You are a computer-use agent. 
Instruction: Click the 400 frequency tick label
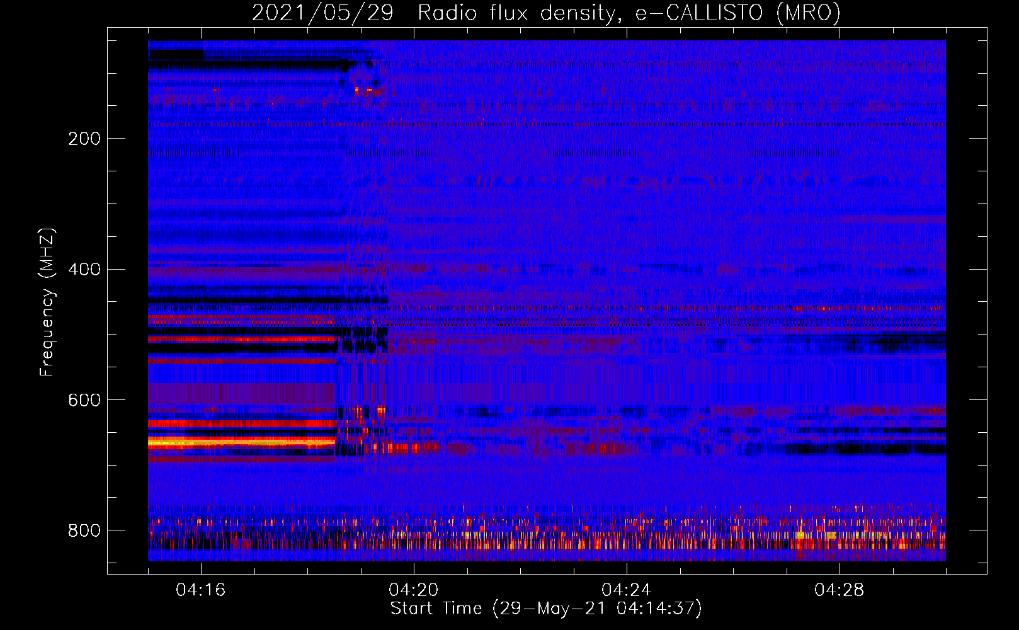[x=84, y=270]
